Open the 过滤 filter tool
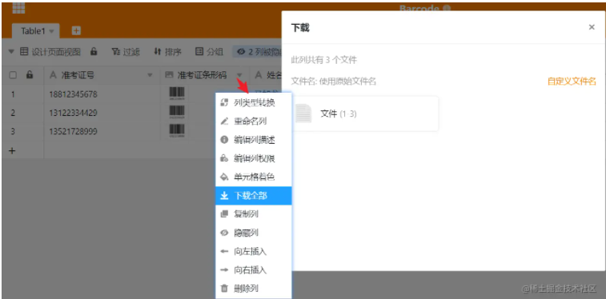 coord(126,52)
